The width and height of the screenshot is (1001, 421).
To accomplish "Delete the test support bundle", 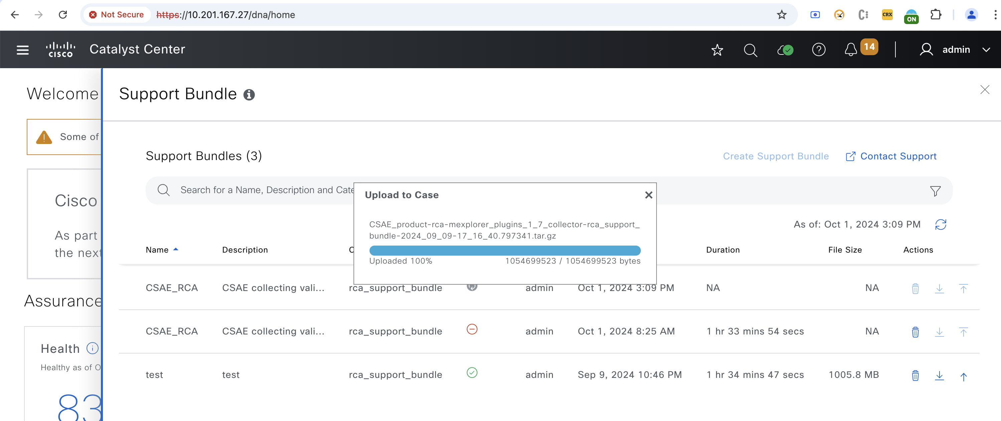I will (915, 376).
